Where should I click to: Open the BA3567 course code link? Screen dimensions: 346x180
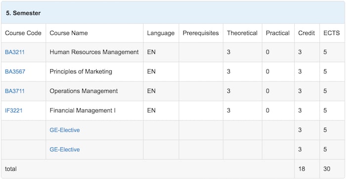tap(15, 72)
